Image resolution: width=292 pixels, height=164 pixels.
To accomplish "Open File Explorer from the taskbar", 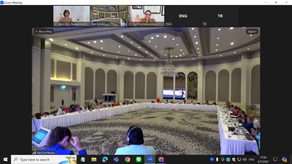I will pyautogui.click(x=94, y=159).
